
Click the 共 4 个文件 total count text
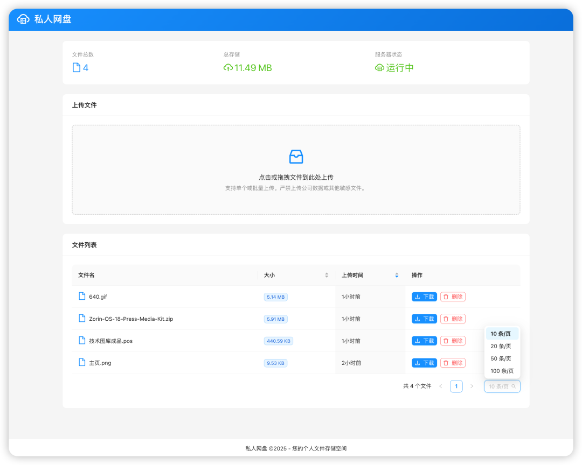point(417,386)
